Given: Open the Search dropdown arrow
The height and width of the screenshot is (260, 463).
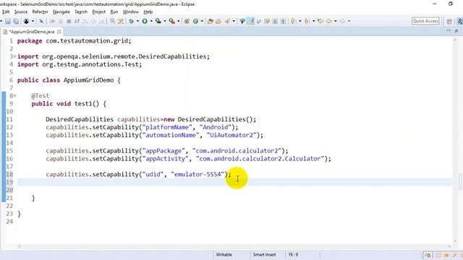Looking at the screenshot, I should (234, 21).
